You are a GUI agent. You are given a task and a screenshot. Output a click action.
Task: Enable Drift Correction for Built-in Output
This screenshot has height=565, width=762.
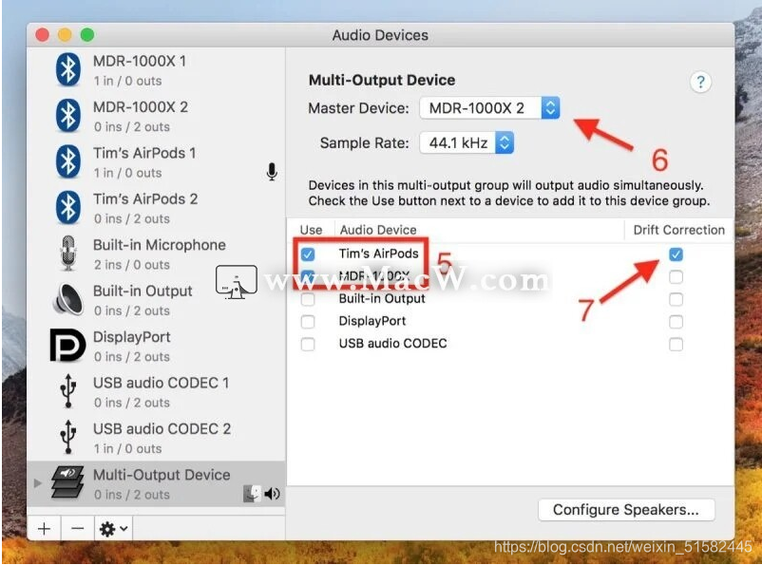(x=676, y=299)
